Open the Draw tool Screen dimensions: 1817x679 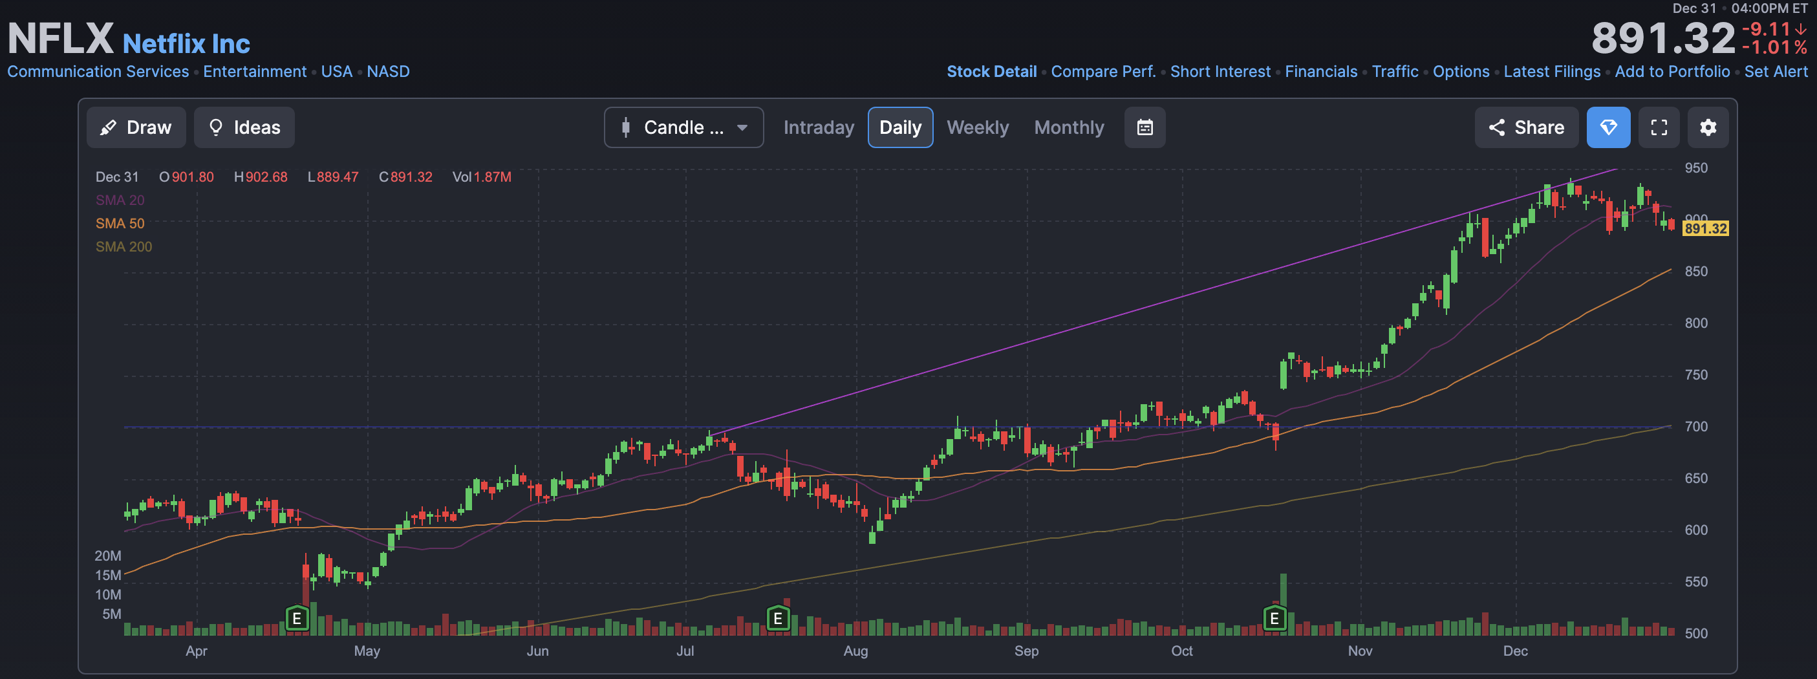point(136,127)
